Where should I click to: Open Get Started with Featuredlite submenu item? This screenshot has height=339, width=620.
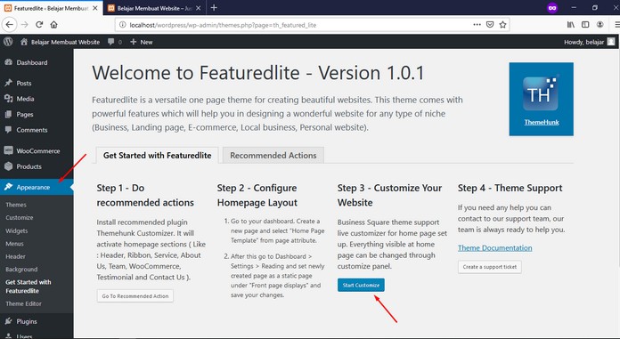[x=29, y=286]
